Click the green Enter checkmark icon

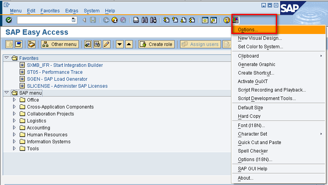(9, 20)
